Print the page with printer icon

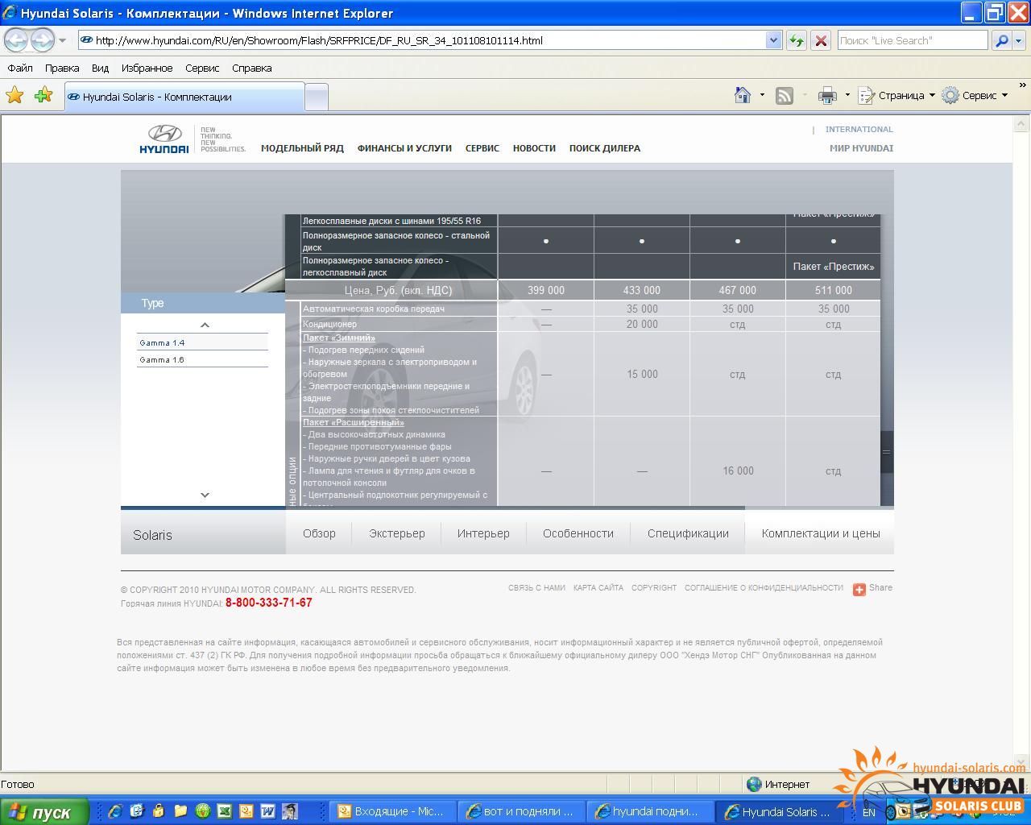pos(827,96)
